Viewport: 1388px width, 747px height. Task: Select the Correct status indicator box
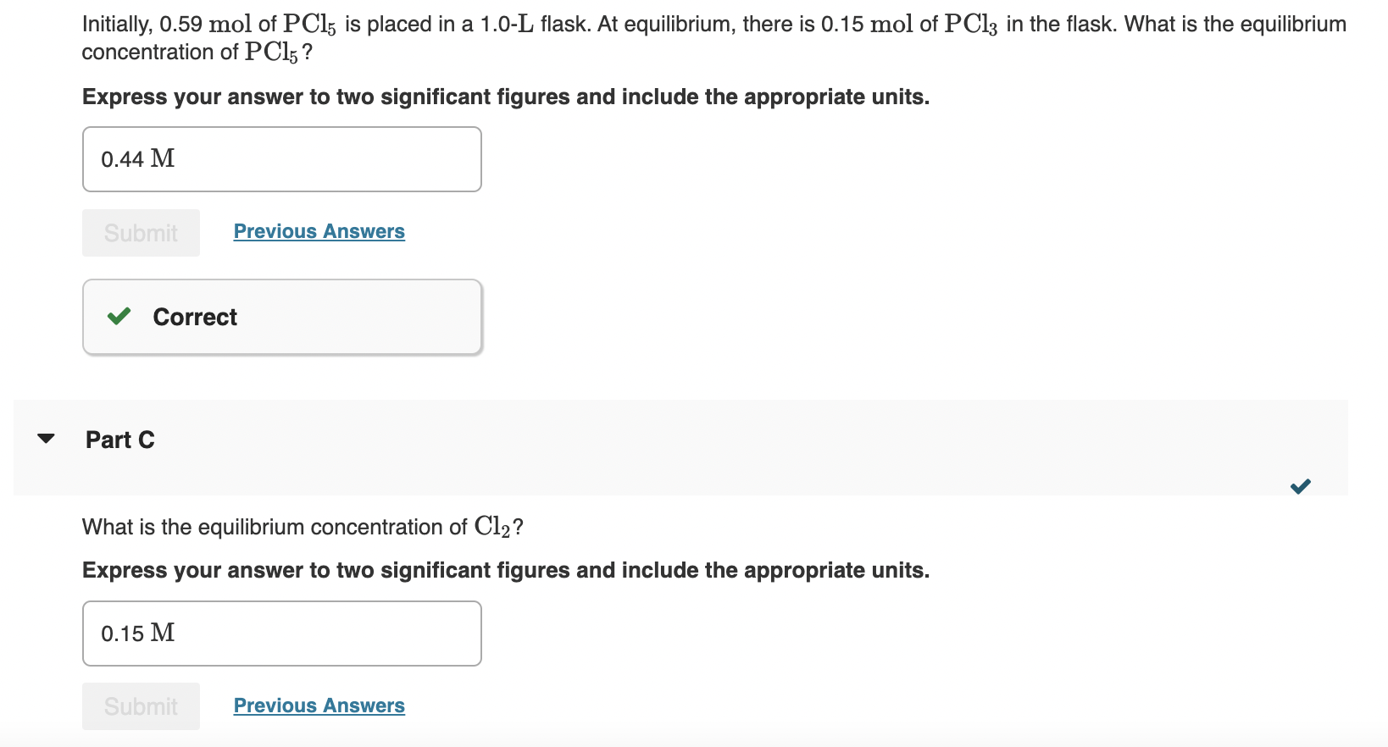click(x=282, y=316)
